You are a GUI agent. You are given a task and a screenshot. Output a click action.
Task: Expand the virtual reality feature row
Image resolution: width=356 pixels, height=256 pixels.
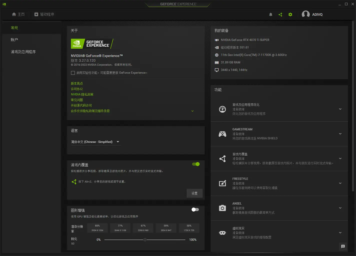(x=340, y=233)
